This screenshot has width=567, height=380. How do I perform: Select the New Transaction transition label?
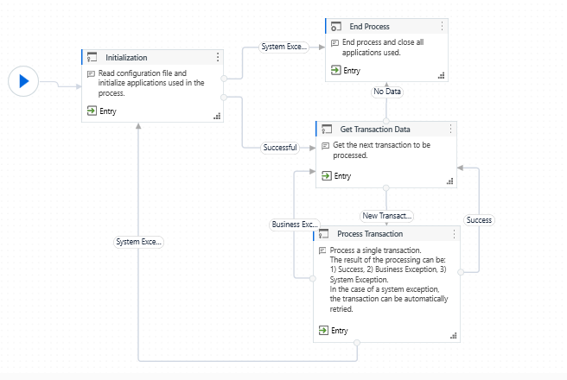tap(386, 216)
